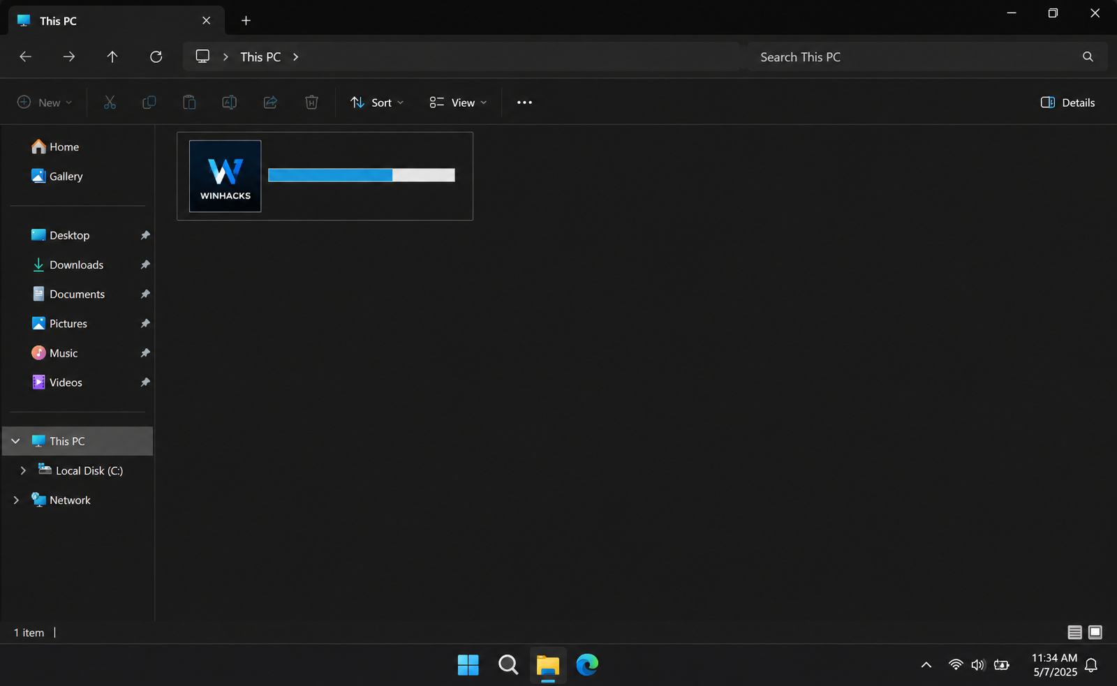Expand chevron before This PC breadcrumb

tap(225, 57)
